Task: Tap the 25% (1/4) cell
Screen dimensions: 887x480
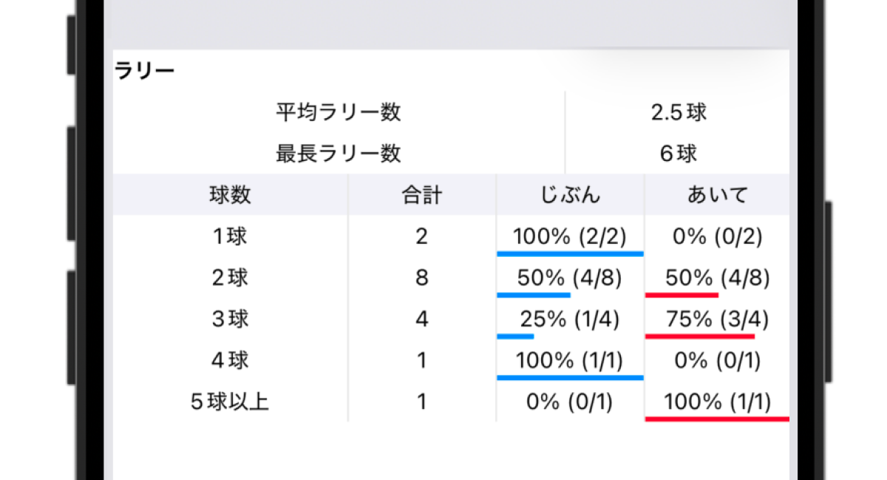Action: click(x=570, y=319)
